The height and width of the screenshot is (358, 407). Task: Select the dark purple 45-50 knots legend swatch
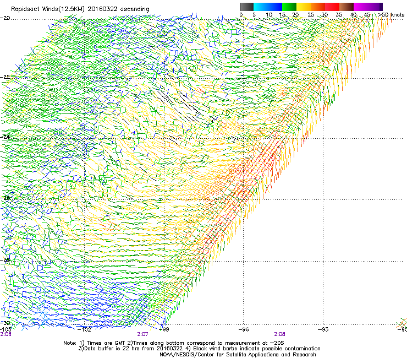coord(375,7)
